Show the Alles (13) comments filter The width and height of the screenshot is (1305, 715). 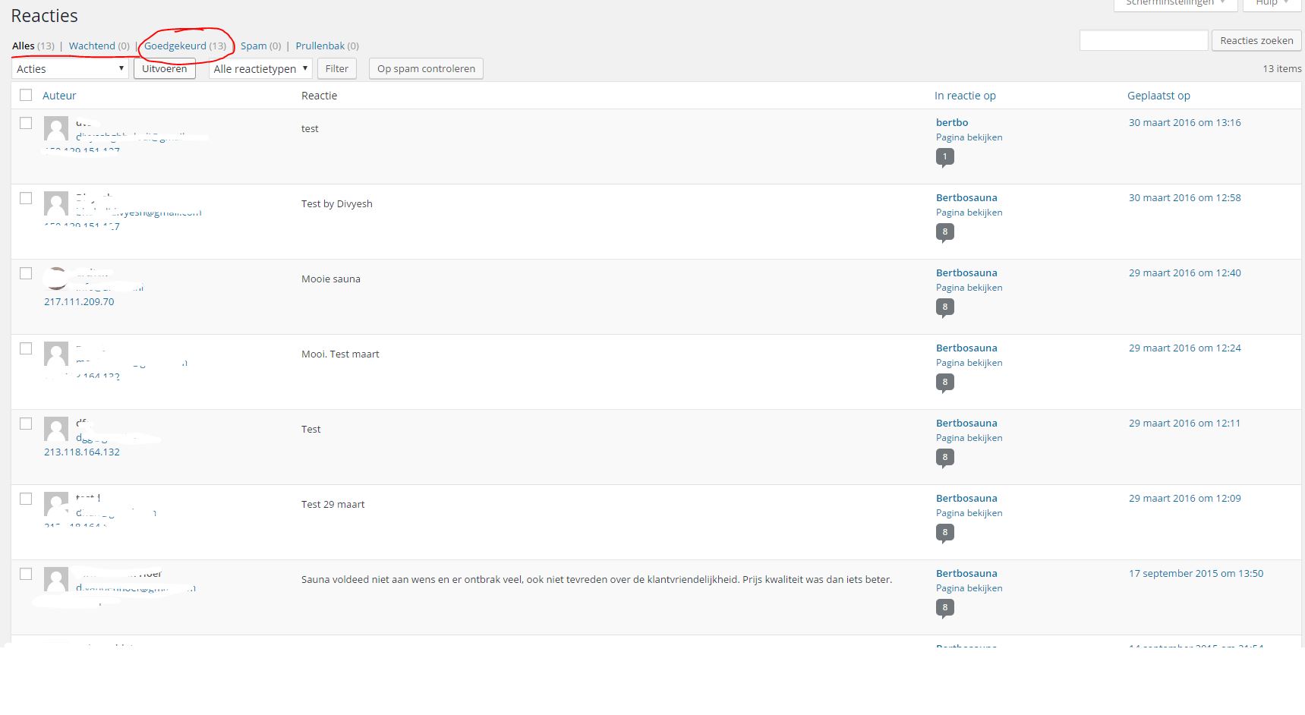(33, 46)
